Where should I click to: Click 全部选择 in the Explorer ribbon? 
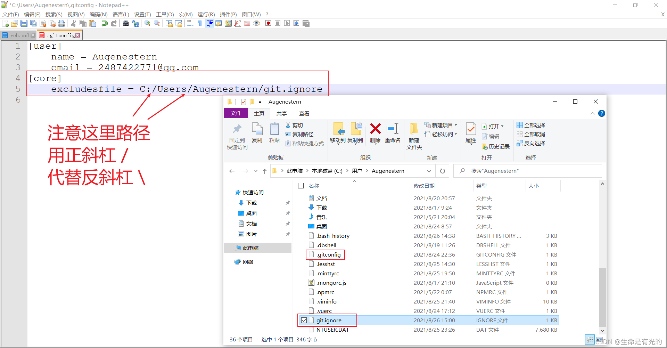point(531,125)
